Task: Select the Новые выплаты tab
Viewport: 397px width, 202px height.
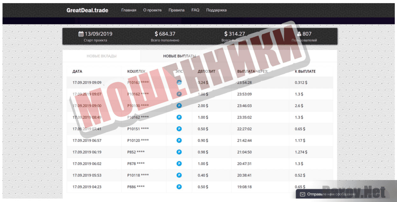Action: pyautogui.click(x=179, y=56)
